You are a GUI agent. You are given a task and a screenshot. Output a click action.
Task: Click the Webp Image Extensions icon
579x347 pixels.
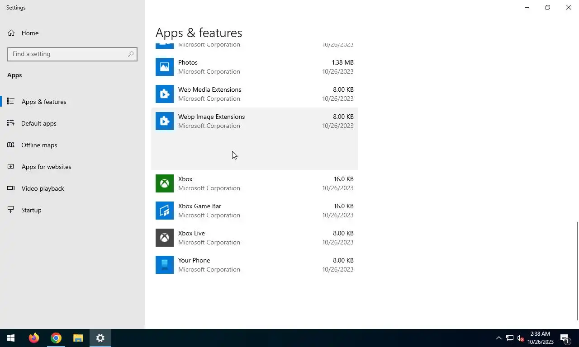tap(165, 121)
